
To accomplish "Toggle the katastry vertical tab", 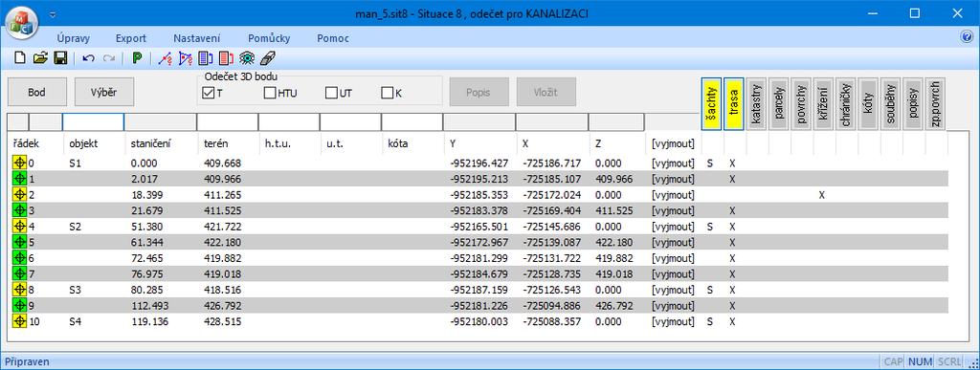I will (756, 104).
